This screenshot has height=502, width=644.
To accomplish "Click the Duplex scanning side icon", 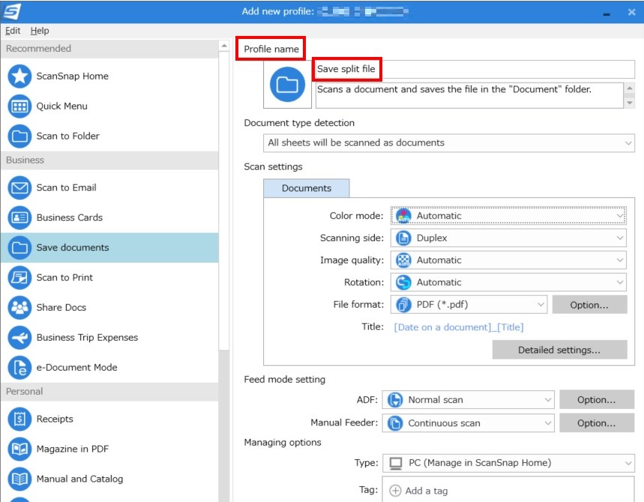I will [403, 238].
